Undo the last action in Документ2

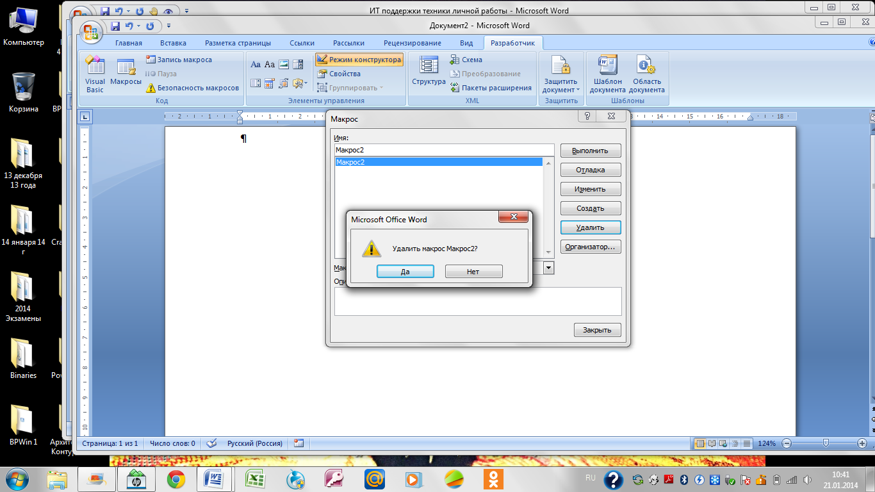[x=129, y=26]
